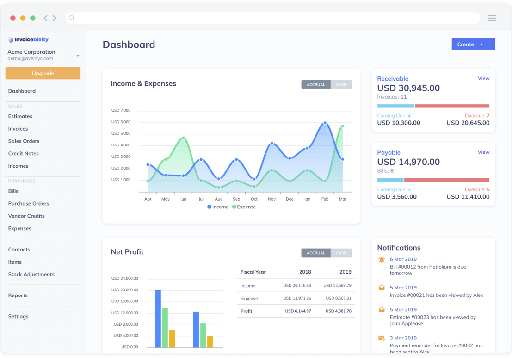Image resolution: width=512 pixels, height=358 pixels.
Task: Click the browser back arrow
Action: click(x=45, y=18)
